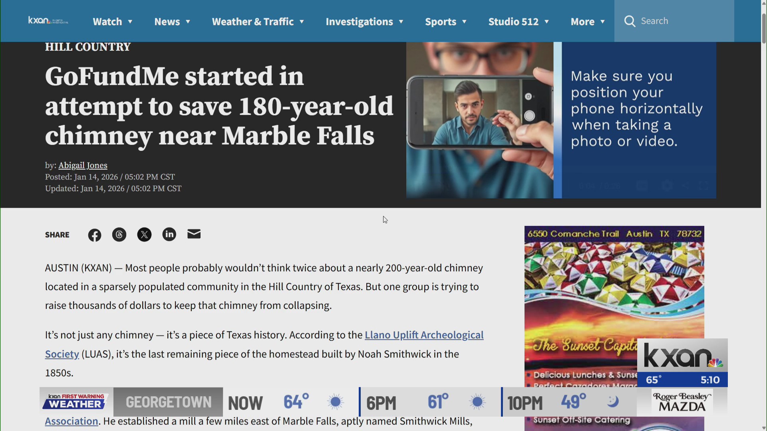Share article via Threads icon
The image size is (767, 431).
[119, 235]
